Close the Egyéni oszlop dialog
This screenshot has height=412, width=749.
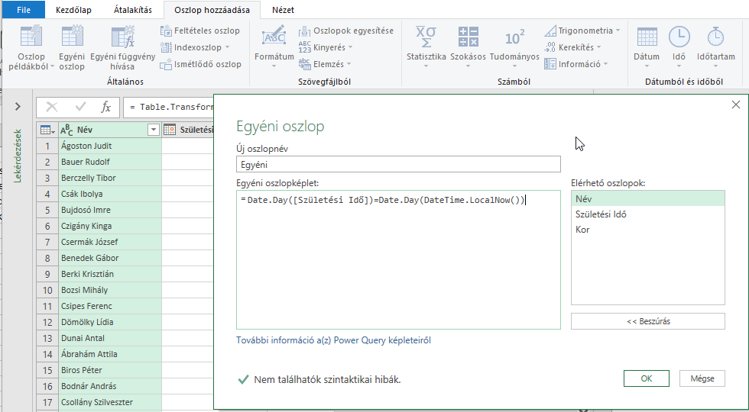735,105
